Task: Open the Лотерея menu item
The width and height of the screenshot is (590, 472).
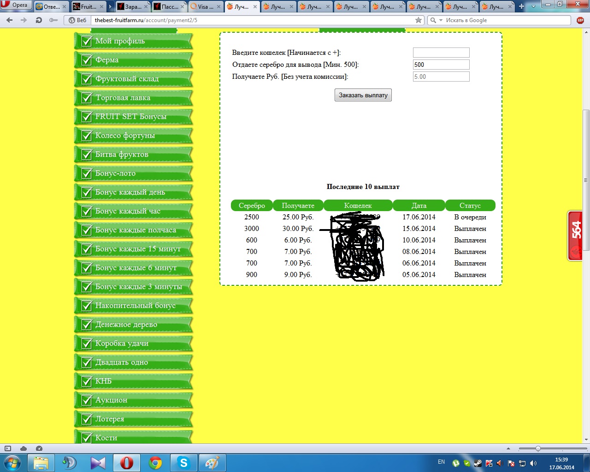Action: pos(133,419)
